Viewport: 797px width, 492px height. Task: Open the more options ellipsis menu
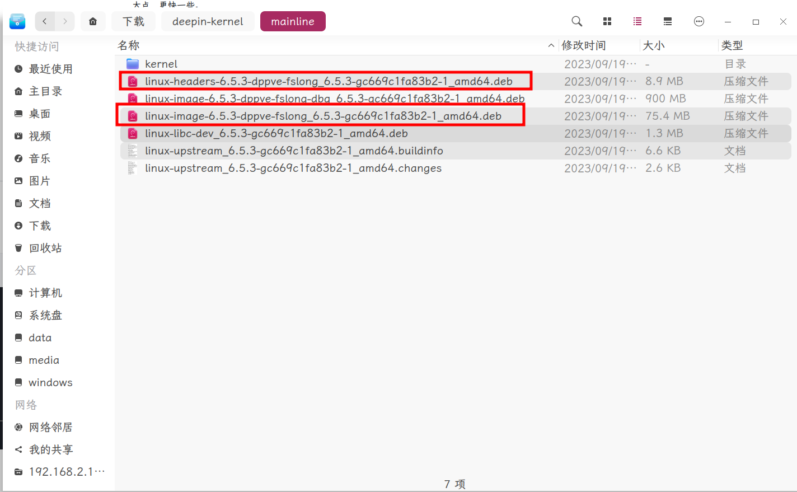coord(699,21)
